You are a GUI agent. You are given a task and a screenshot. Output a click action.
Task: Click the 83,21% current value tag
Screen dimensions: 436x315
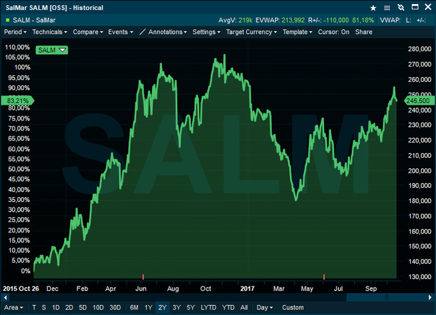(17, 101)
